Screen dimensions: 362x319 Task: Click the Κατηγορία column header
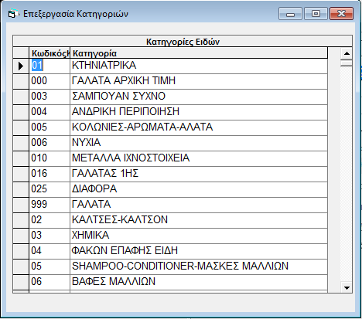pos(199,53)
